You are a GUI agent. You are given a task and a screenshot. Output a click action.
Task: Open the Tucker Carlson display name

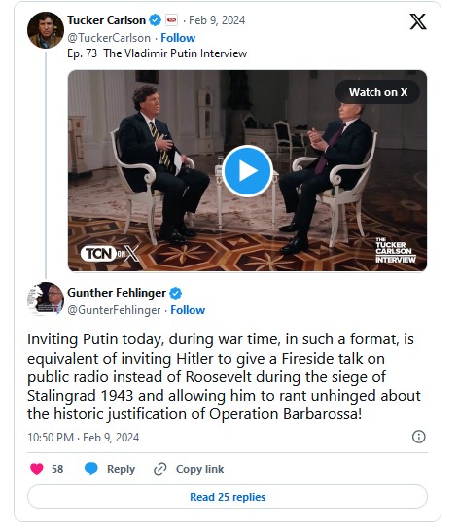[106, 20]
